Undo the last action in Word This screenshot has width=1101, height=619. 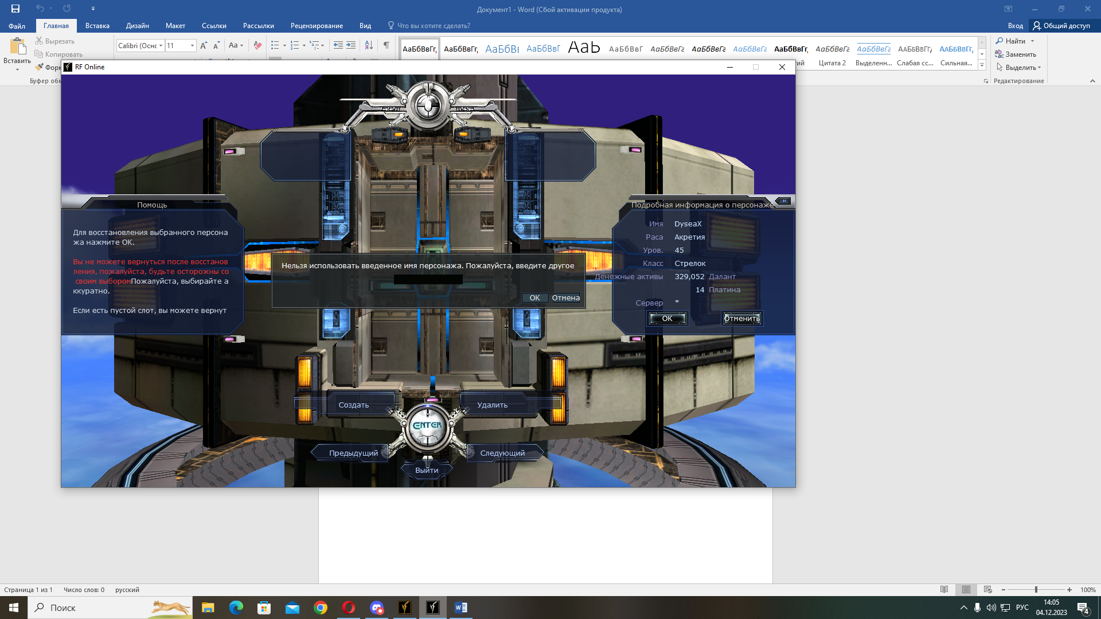(x=40, y=9)
